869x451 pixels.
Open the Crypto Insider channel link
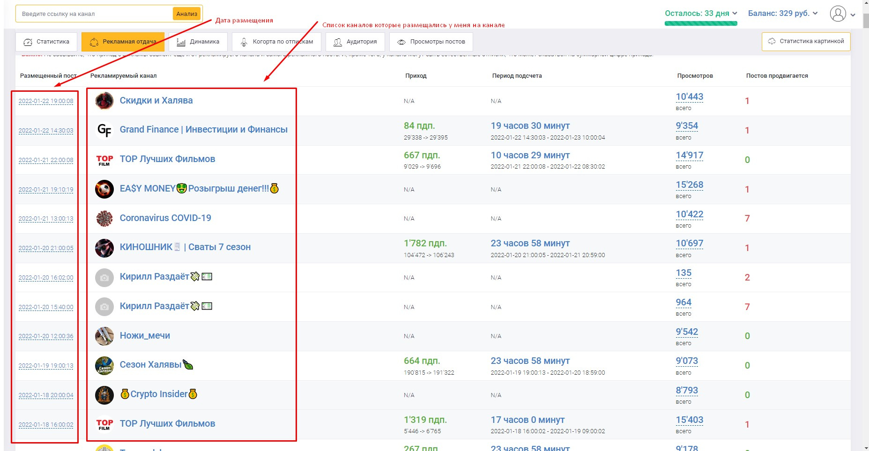pos(159,394)
